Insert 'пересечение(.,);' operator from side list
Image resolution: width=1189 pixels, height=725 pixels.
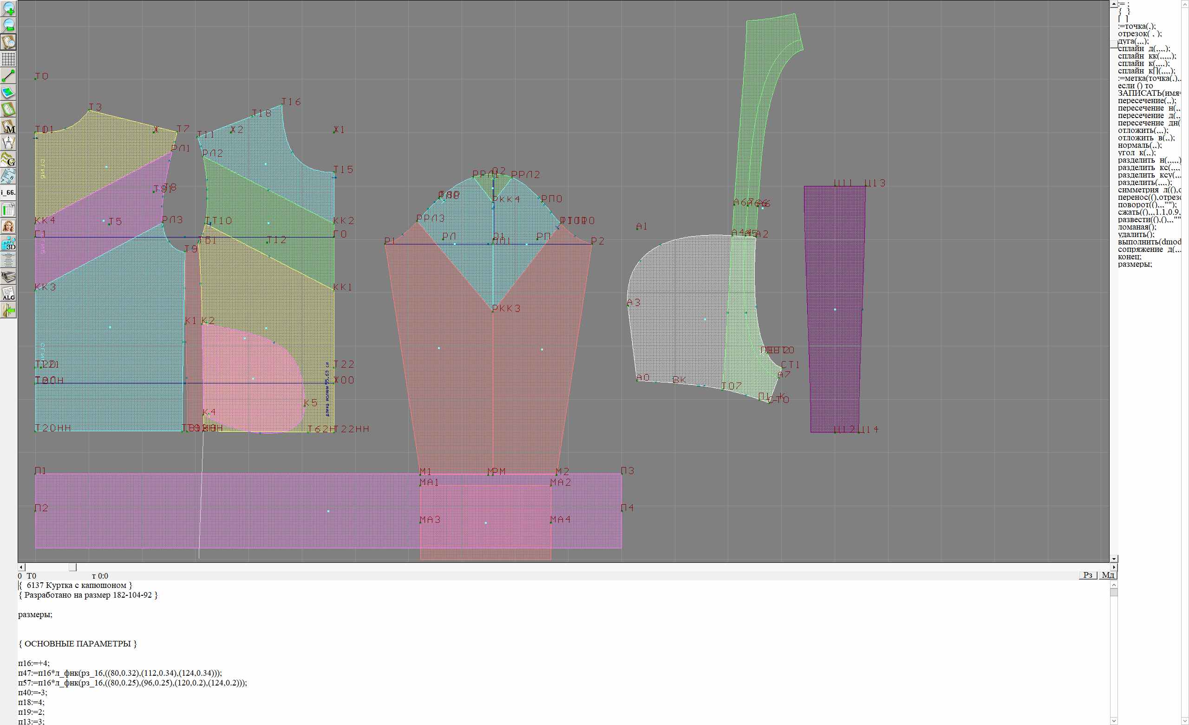[x=1147, y=101]
